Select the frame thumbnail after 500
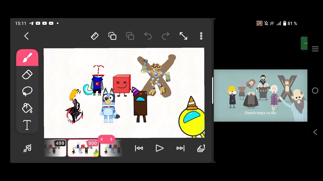The height and width of the screenshot is (181, 323). click(111, 148)
